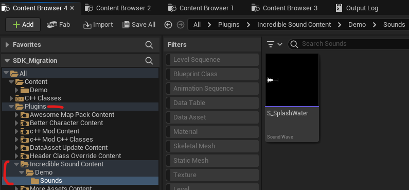Go back with the left arrow history icon
This screenshot has height=190, width=409.
pos(168,25)
